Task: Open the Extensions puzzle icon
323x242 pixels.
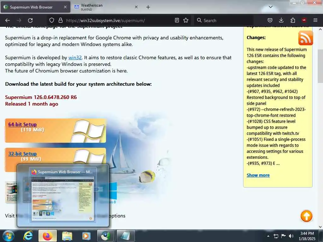Action: [293, 20]
